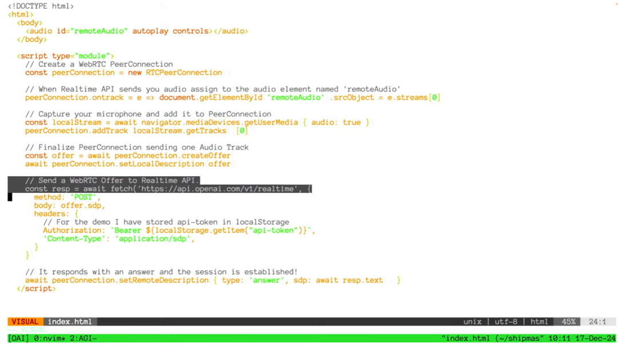Screen dimensions: 618x345
Task: Click the 'Finalize PeerConnection' comment
Action: coord(137,147)
